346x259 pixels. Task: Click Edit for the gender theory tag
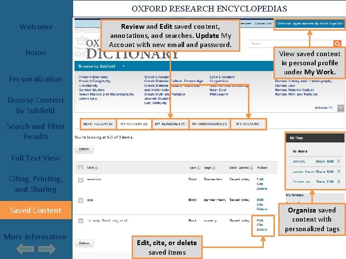(330, 172)
